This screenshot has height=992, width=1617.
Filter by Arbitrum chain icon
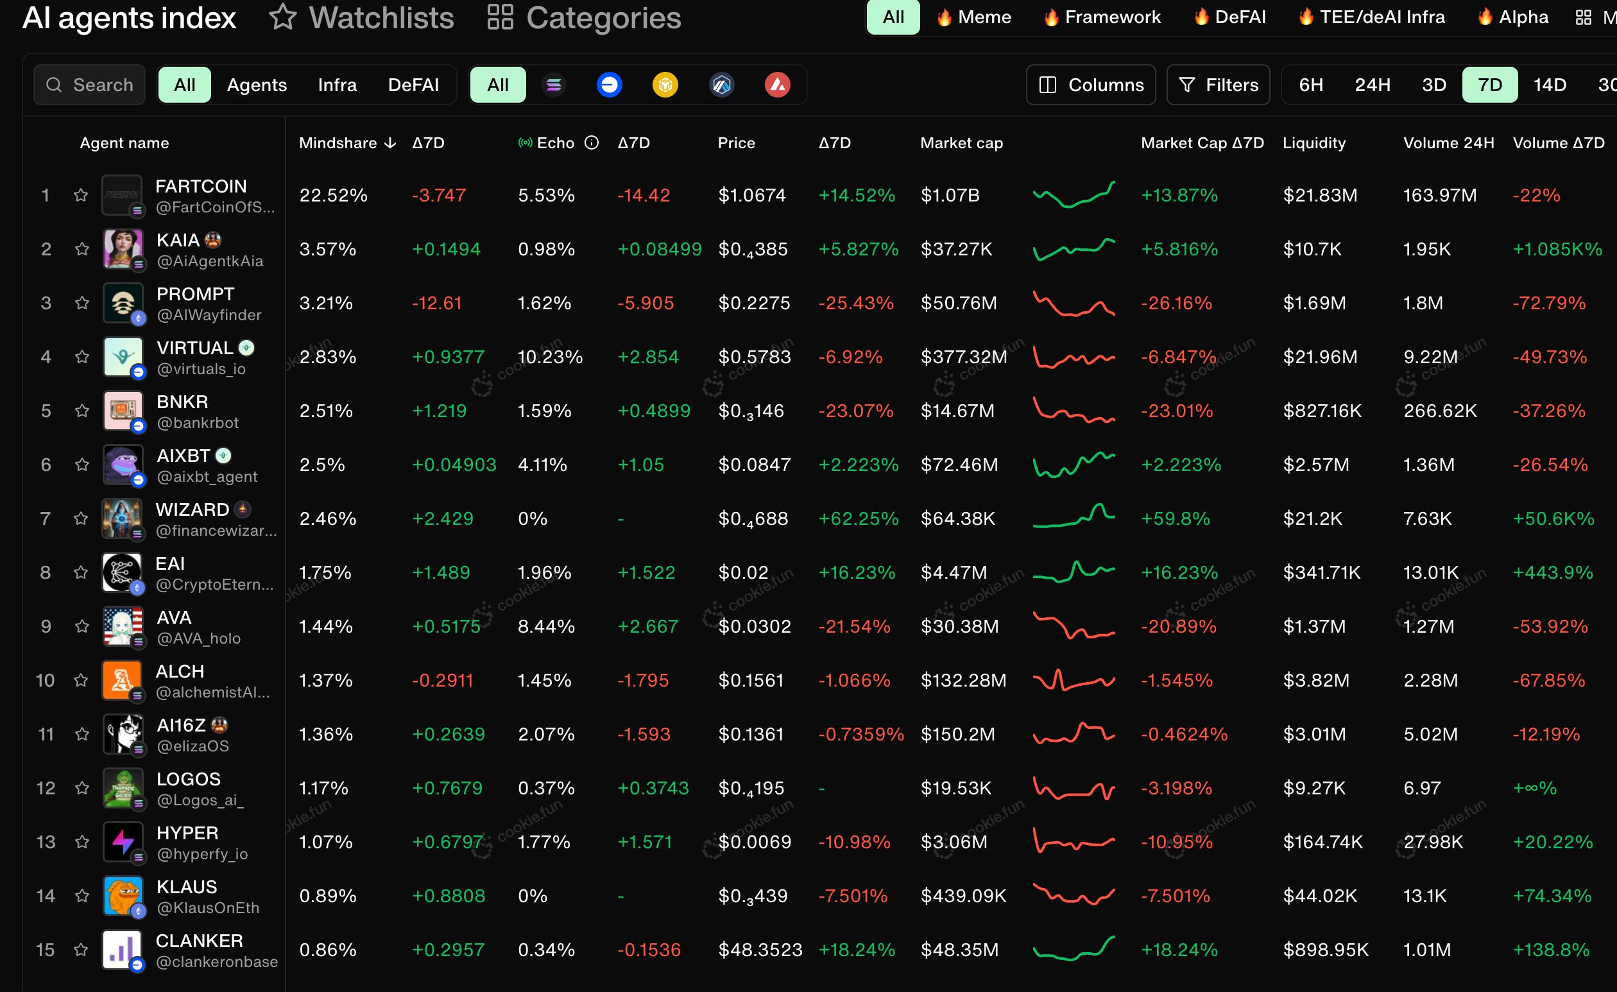click(x=721, y=85)
